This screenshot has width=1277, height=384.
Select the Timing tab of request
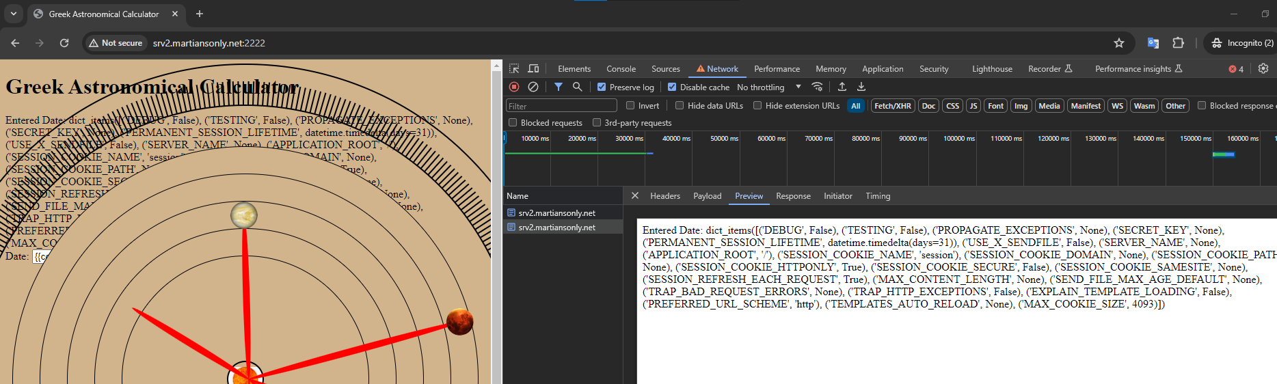click(878, 196)
